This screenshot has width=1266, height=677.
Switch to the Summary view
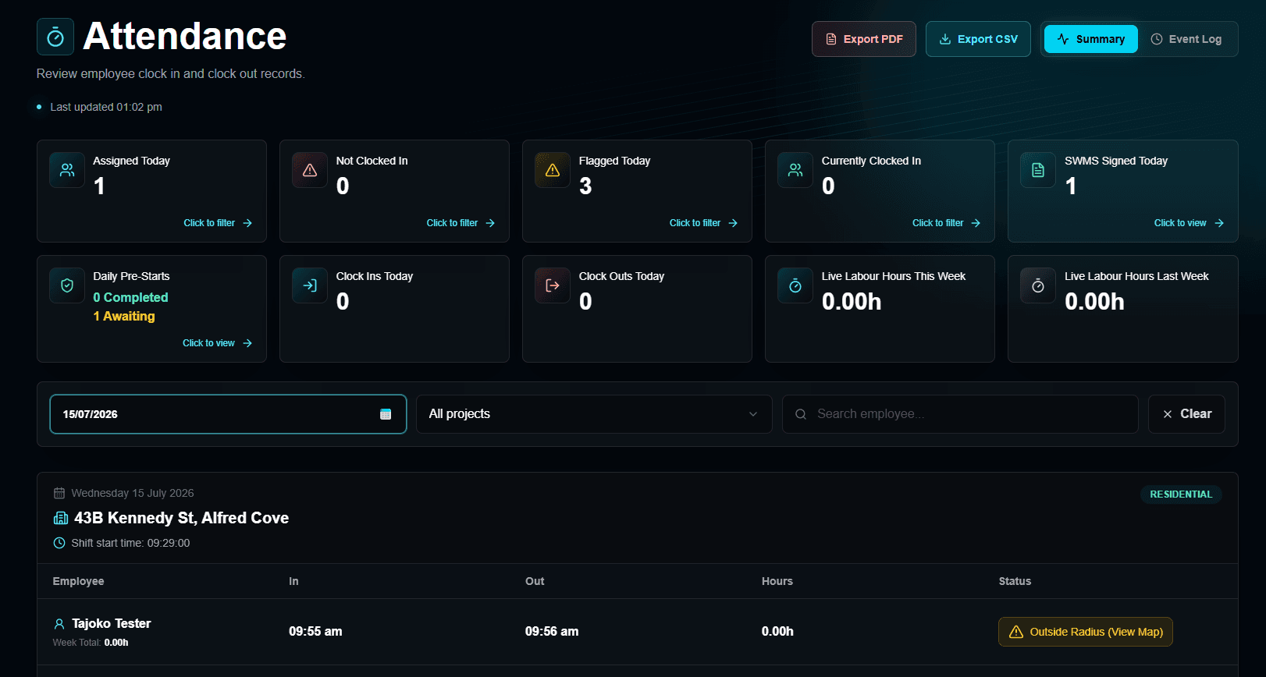pyautogui.click(x=1091, y=39)
